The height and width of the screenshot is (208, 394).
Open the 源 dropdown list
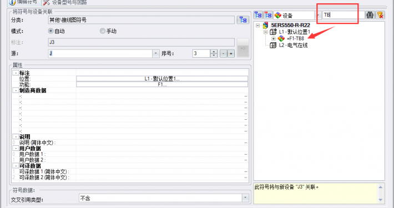(156, 53)
